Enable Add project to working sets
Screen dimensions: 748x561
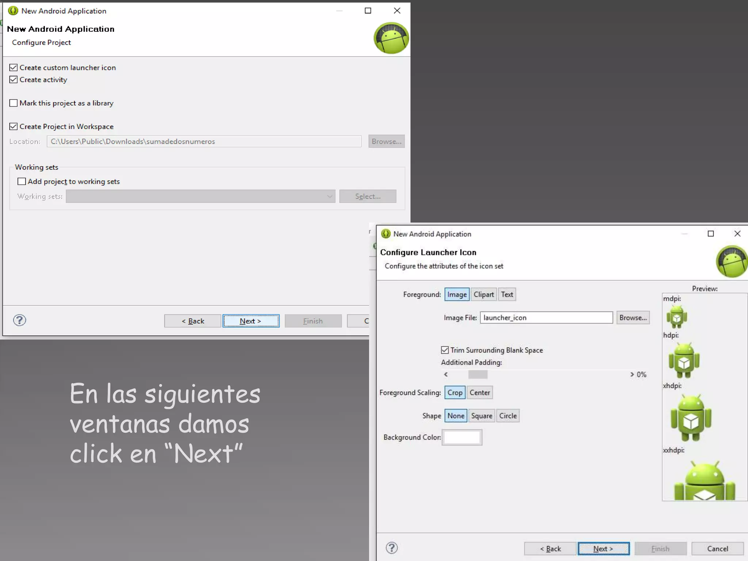click(22, 181)
